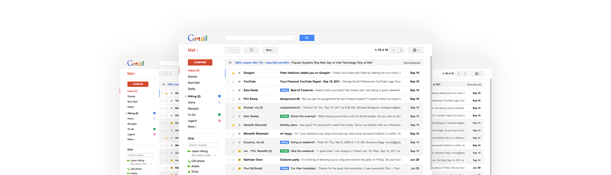The height and width of the screenshot is (175, 611).
Task: Click COMPOSE in the left background window
Action: tap(138, 84)
